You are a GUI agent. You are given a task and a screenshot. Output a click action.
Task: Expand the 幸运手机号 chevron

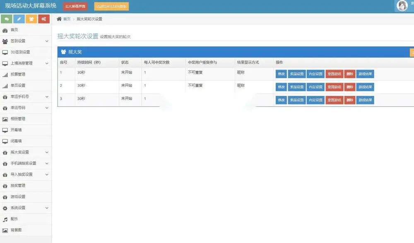click(47, 97)
